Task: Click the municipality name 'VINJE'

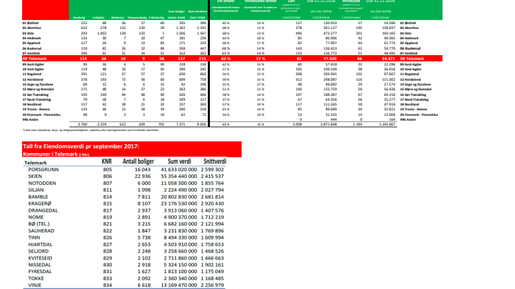Action: [35, 286]
